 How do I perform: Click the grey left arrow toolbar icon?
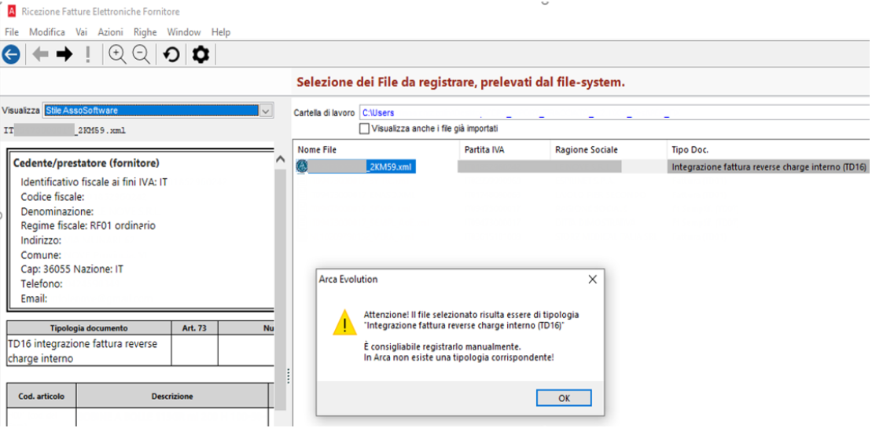pyautogui.click(x=40, y=54)
